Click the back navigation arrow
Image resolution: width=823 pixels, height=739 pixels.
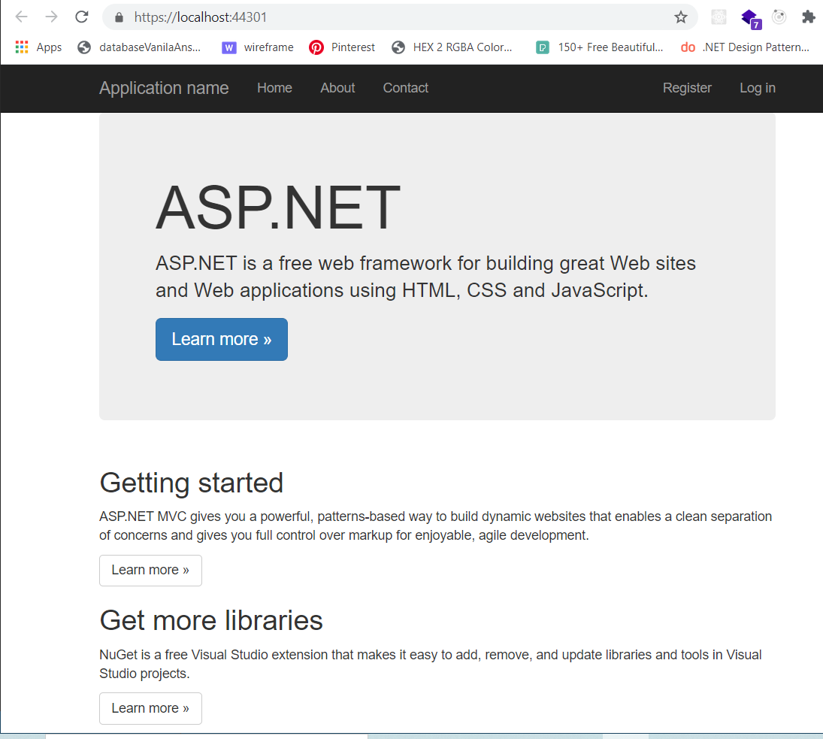(20, 17)
